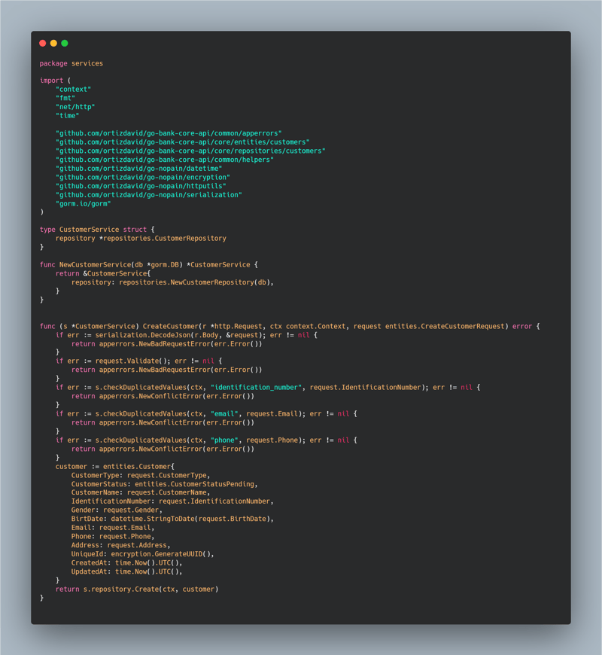Click the "serialization.DecodeJson(r.Body, &request)" line

187,335
